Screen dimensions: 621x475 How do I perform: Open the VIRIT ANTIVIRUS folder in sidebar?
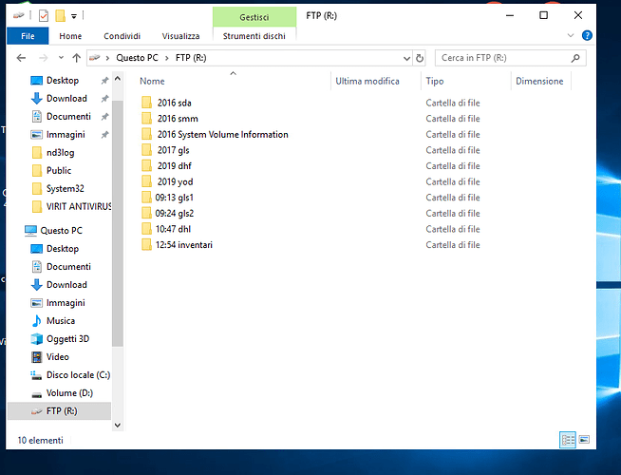(79, 207)
